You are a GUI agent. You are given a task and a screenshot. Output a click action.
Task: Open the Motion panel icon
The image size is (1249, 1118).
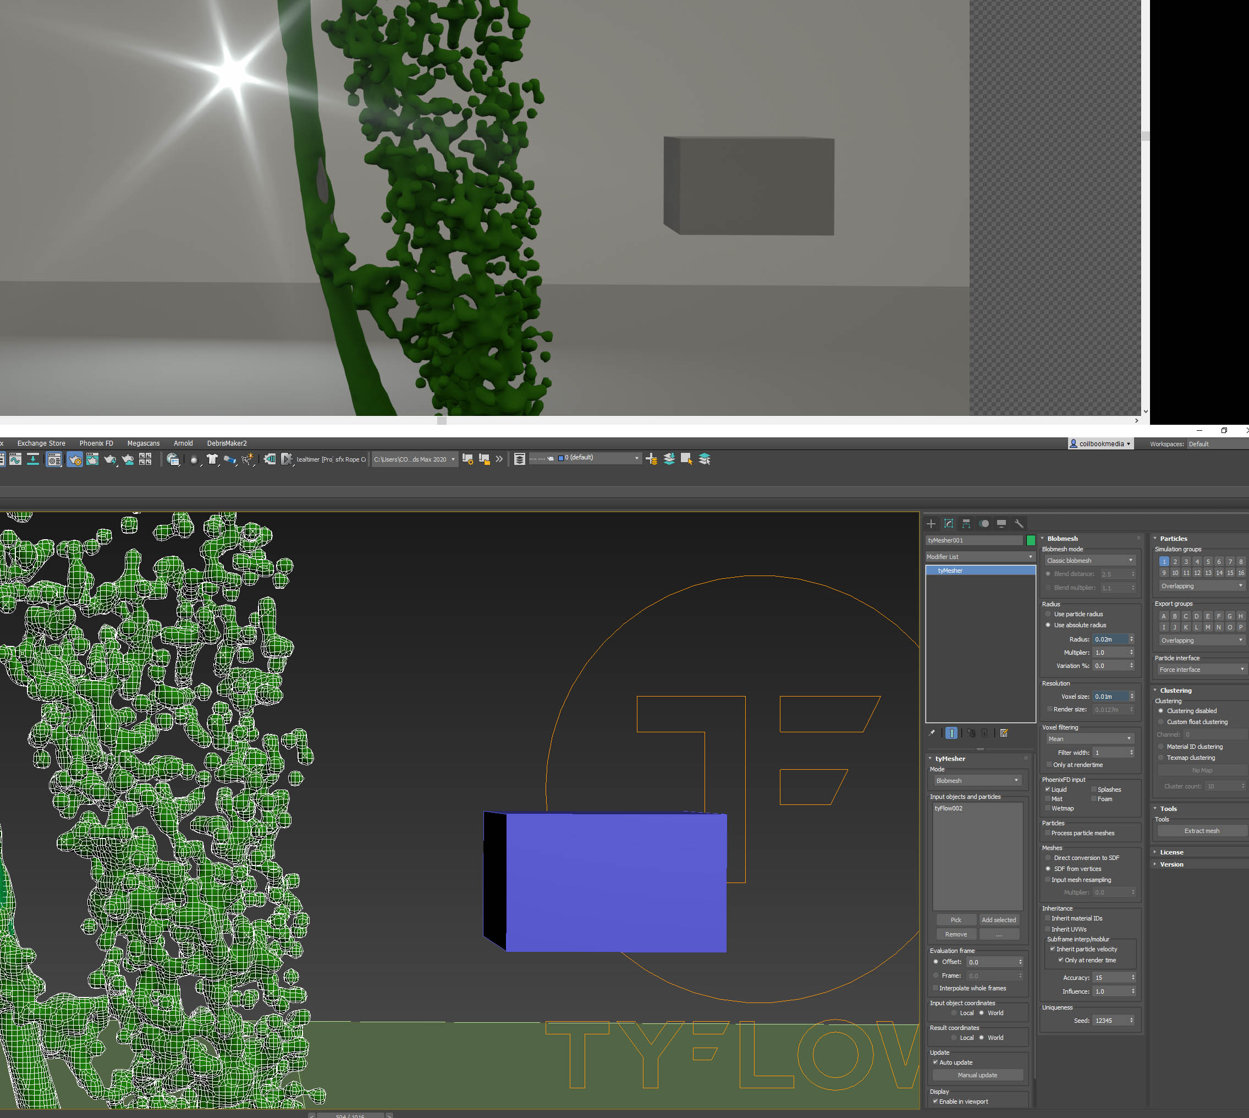[x=984, y=524]
